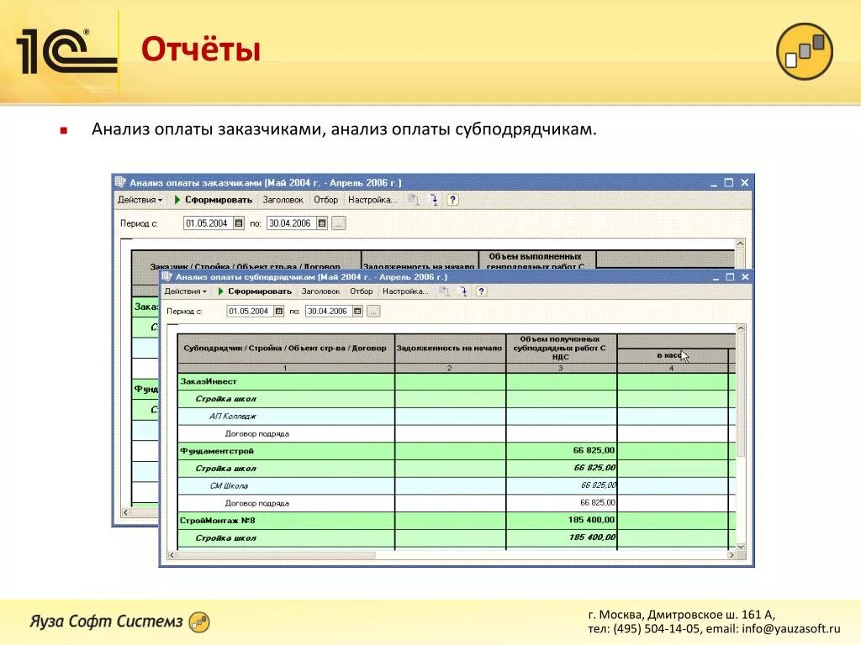Minimize the subcontractors payment analysis window
The image size is (861, 645).
[x=716, y=277]
